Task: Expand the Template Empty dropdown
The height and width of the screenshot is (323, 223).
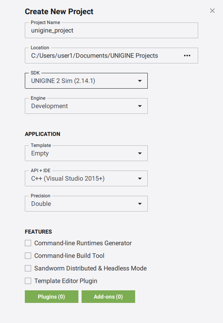Action: tap(86, 153)
